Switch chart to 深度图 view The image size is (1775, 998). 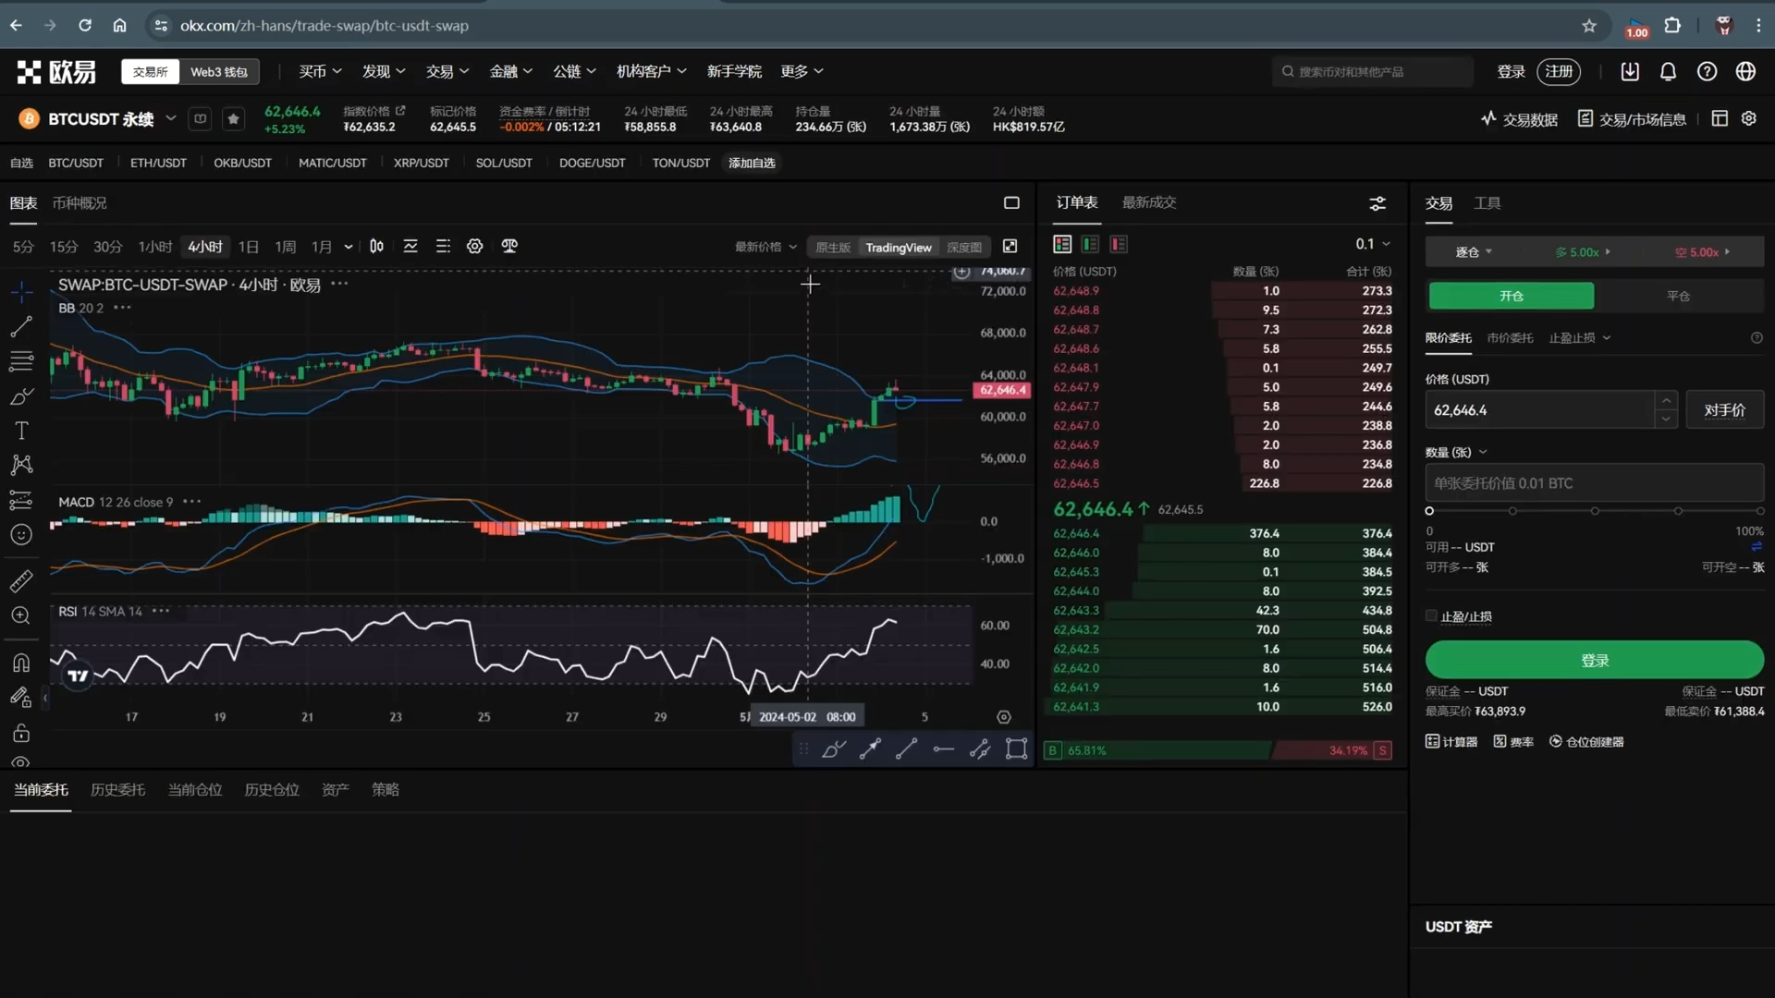tap(964, 247)
